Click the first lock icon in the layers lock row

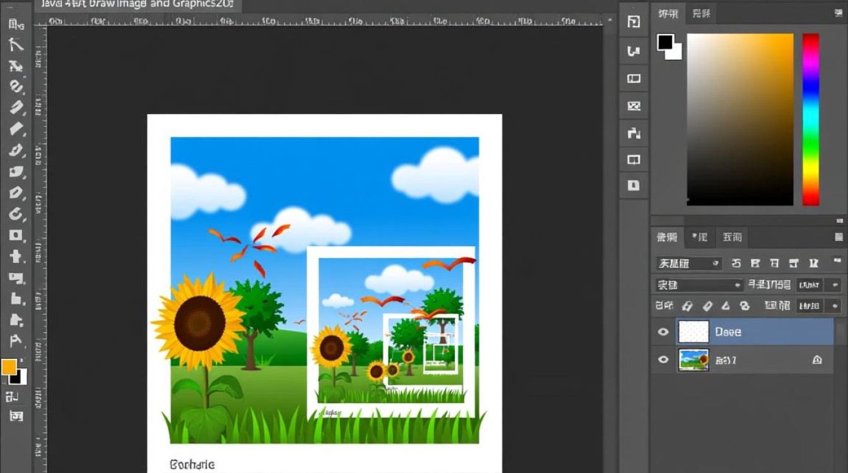[x=688, y=306]
